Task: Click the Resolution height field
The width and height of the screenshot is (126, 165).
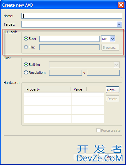Action: click(x=103, y=73)
